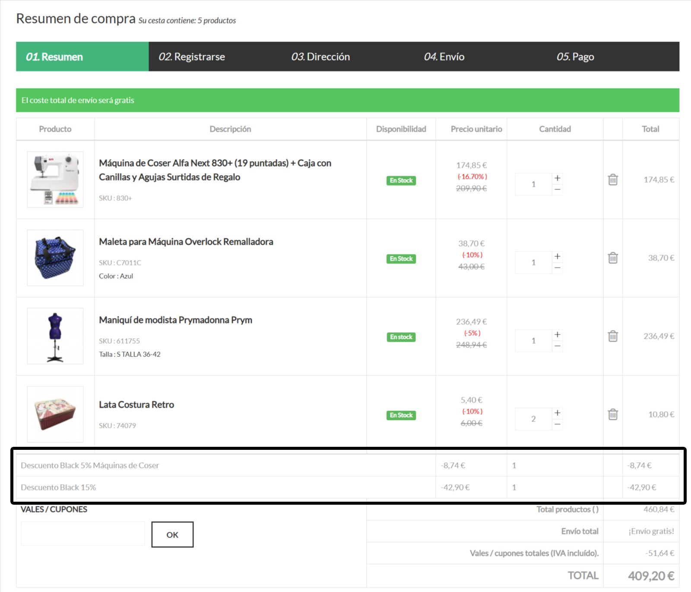Select the 05. Pago step

coord(575,57)
